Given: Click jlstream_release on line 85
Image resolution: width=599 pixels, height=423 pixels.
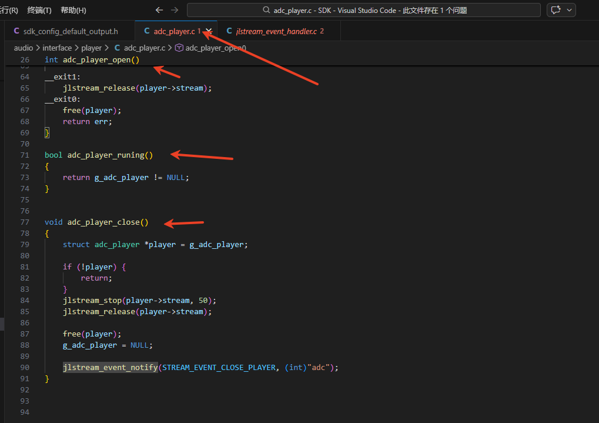Looking at the screenshot, I should pos(99,312).
